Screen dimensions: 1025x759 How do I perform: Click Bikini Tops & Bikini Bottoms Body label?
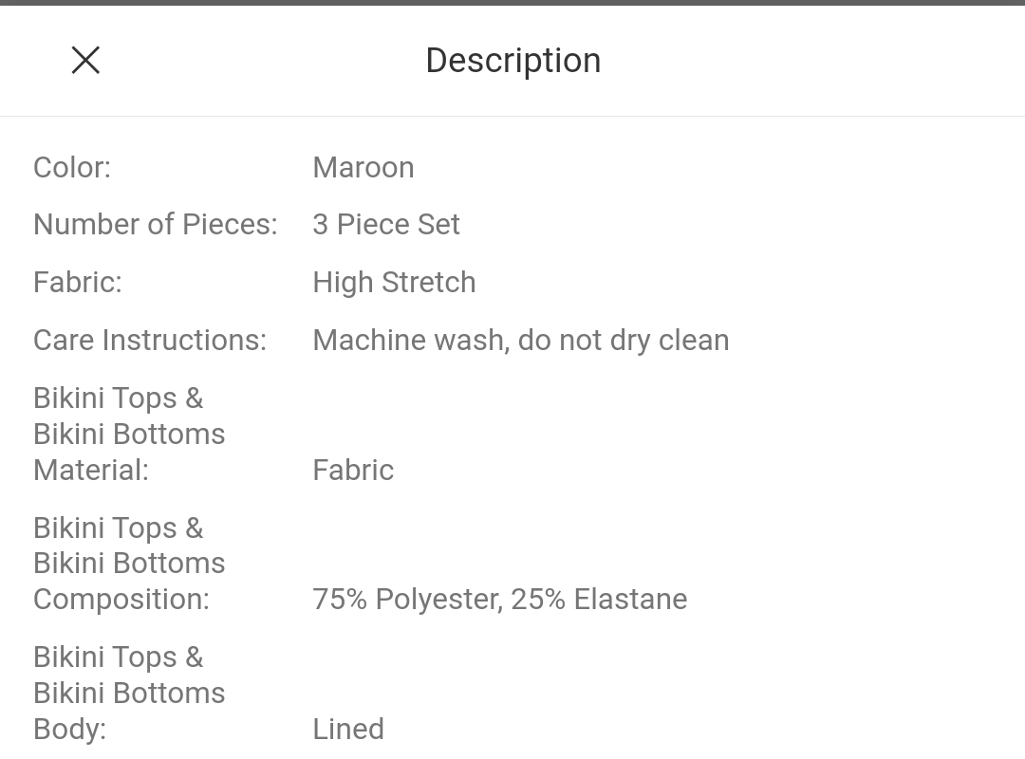tap(129, 693)
